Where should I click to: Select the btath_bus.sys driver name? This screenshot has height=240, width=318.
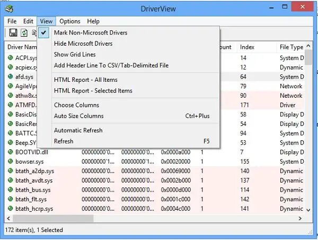click(33, 190)
